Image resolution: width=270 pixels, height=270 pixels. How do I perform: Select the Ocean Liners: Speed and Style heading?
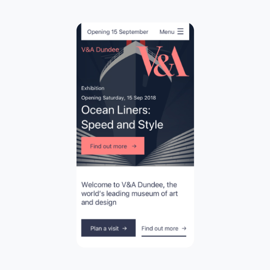tap(122, 117)
